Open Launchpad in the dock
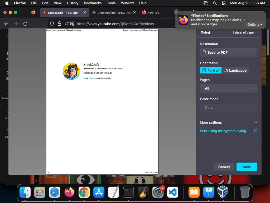The width and height of the screenshot is (270, 203). pos(40,192)
